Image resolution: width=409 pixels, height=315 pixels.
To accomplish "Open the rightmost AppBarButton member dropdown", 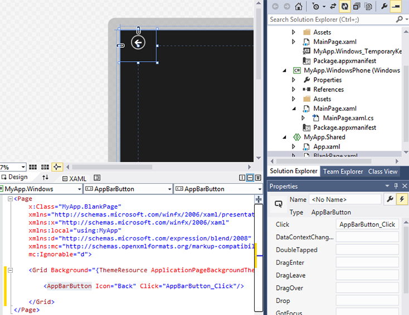I will [260, 189].
